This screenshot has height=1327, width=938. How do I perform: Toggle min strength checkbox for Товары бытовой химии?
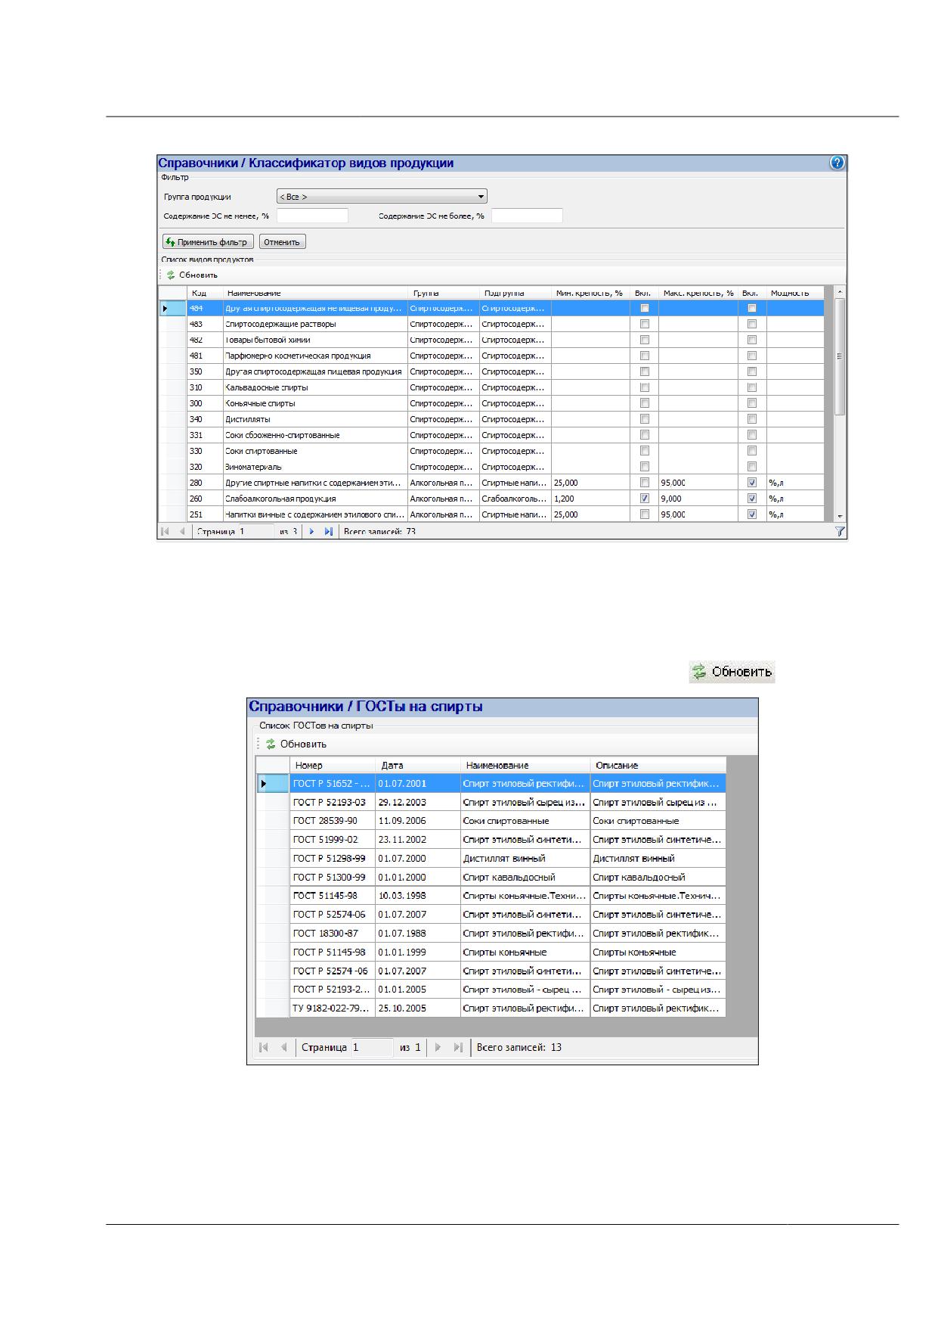point(645,339)
